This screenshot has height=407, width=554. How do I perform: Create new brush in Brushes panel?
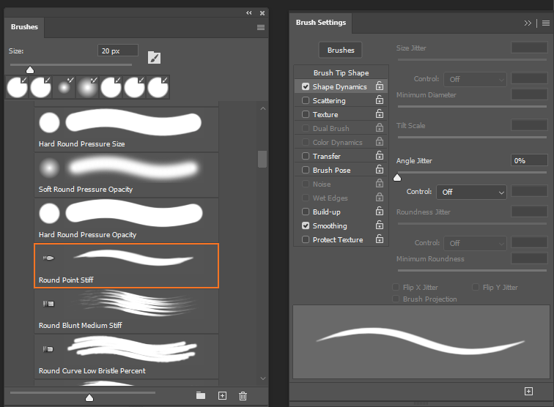[x=222, y=396]
